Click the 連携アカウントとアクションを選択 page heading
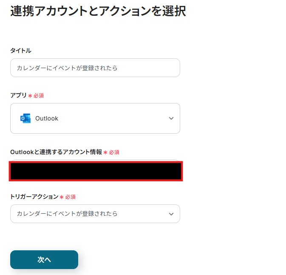 [x=98, y=11]
